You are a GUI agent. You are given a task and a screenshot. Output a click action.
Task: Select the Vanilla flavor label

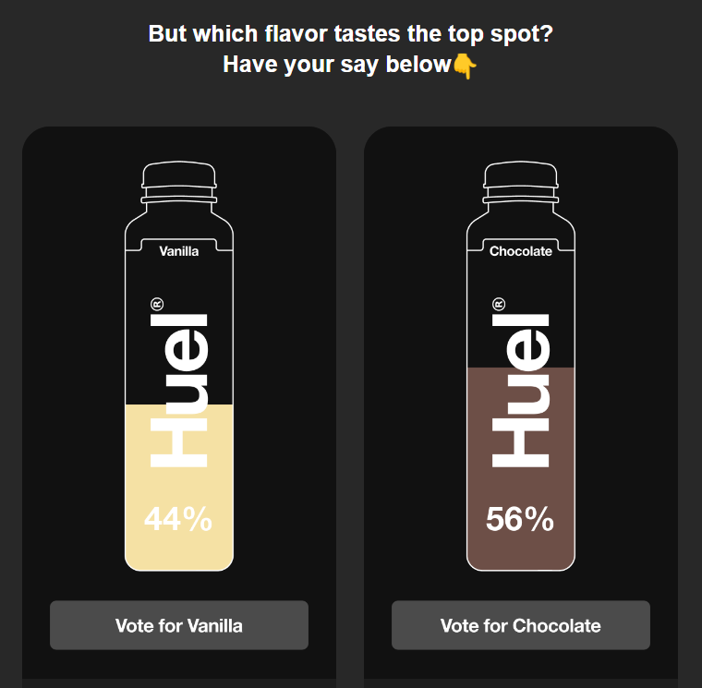click(x=179, y=251)
